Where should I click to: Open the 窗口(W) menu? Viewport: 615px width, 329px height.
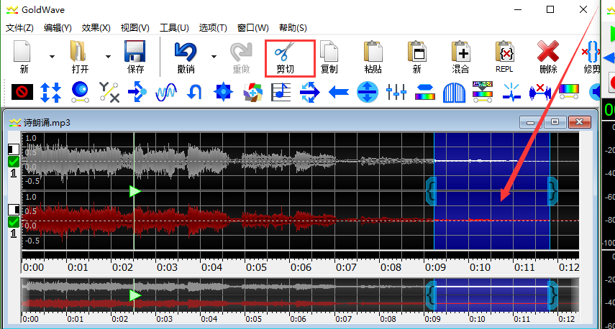(253, 28)
